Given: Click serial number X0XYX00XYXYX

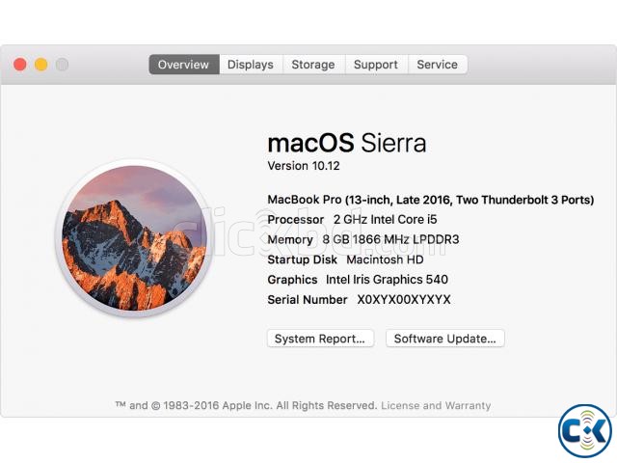Looking at the screenshot, I should pos(404,300).
